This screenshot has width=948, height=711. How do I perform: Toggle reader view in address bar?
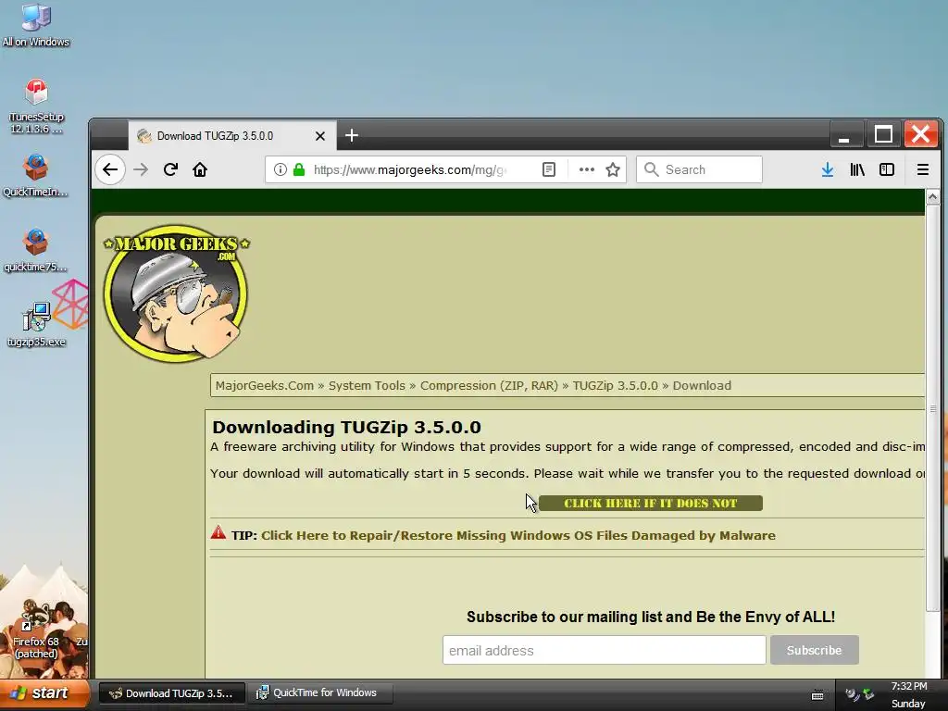point(549,170)
